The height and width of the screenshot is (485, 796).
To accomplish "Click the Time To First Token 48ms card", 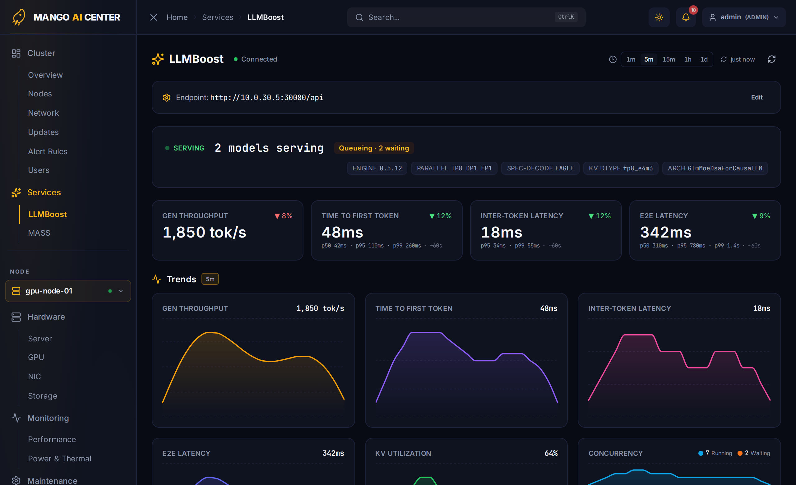I will coord(386,231).
